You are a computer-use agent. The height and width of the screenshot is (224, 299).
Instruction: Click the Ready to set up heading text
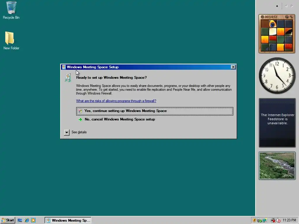[x=111, y=78]
